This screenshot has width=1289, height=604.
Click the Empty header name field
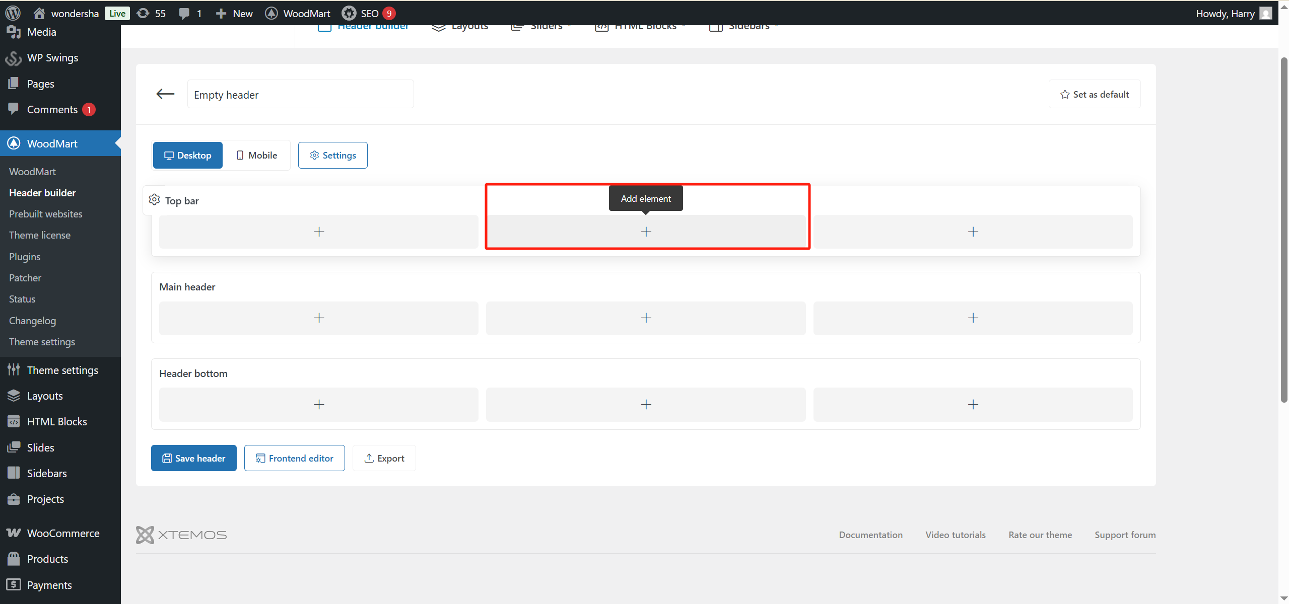300,94
